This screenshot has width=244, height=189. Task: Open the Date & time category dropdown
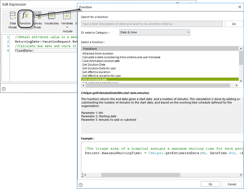click(155, 32)
